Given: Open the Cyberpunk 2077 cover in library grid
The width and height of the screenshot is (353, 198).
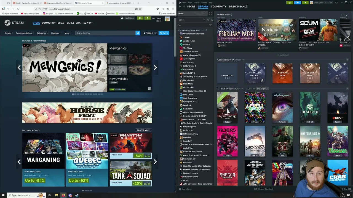Looking at the screenshot, I should tap(282, 108).
